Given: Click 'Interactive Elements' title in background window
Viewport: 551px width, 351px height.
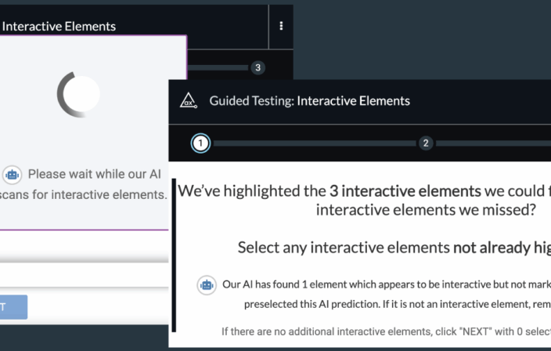Looking at the screenshot, I should (59, 27).
